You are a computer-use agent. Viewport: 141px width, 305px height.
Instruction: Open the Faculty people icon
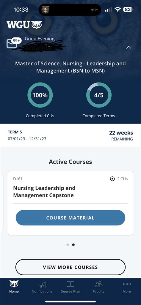click(98, 284)
